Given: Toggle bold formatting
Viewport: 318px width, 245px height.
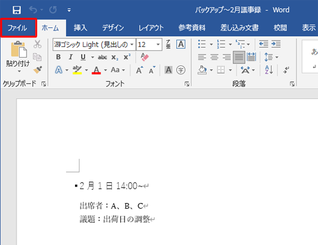Looking at the screenshot, I should coord(59,57).
